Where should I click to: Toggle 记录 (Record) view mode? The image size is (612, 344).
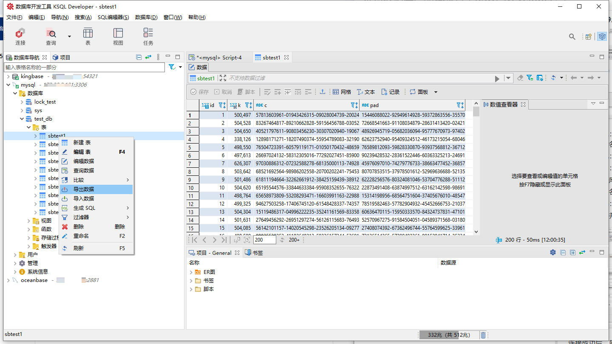(390, 92)
